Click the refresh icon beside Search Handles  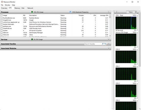coord(105,44)
